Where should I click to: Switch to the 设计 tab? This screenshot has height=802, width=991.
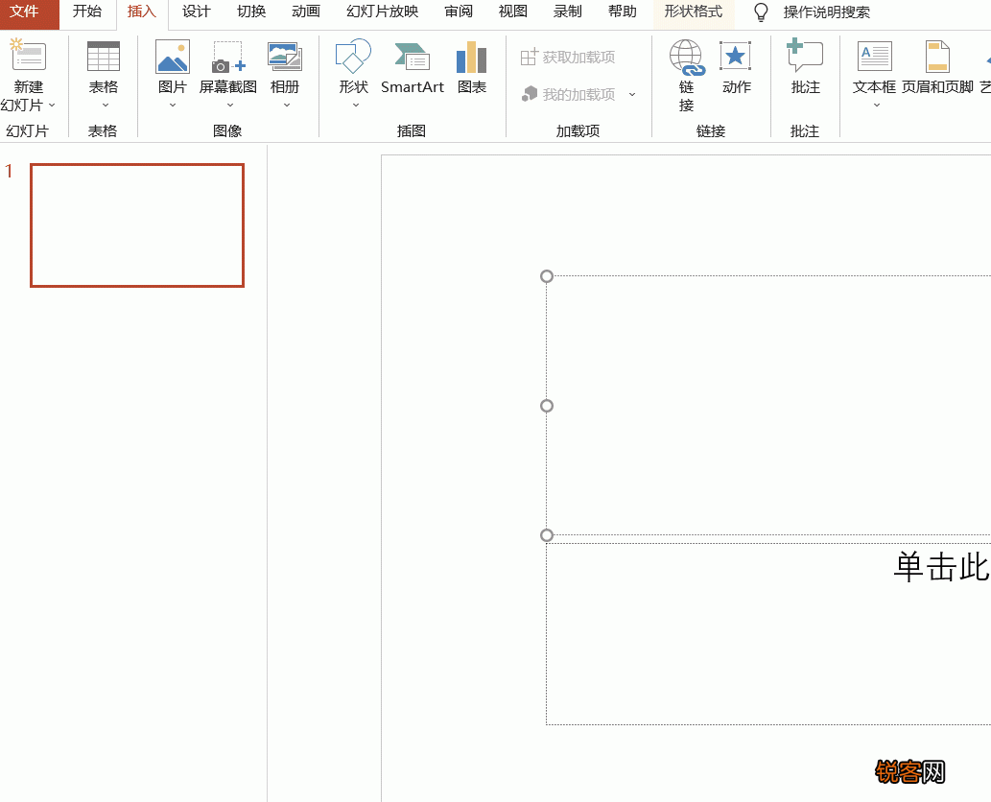pyautogui.click(x=196, y=12)
